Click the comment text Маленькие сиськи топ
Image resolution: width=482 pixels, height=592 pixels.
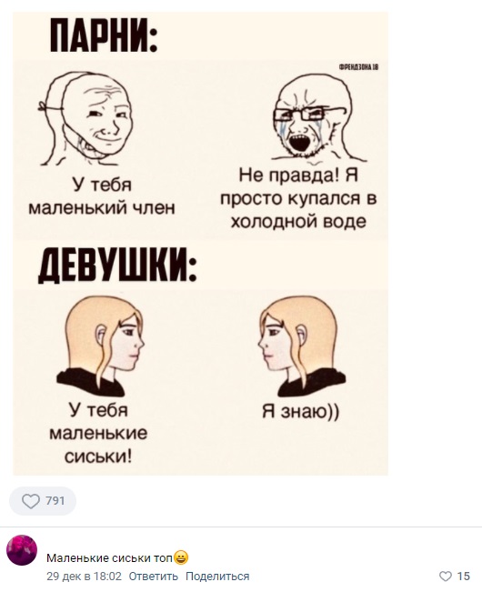point(109,557)
